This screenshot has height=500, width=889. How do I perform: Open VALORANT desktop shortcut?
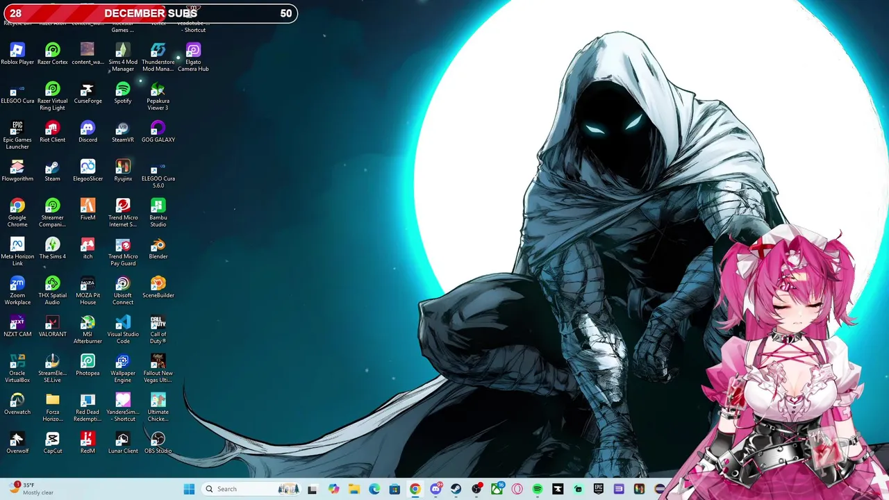[x=52, y=326]
